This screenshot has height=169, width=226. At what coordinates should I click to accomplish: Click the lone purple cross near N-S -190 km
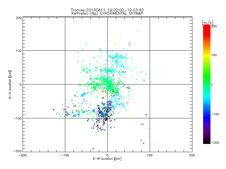tap(93, 149)
